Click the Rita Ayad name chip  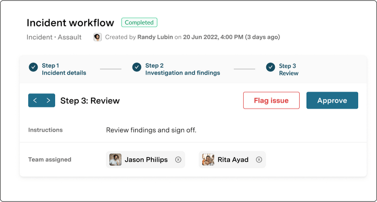pos(233,160)
